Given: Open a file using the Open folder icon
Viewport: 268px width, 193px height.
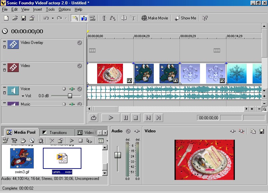Looking at the screenshot, I should coord(15,18).
